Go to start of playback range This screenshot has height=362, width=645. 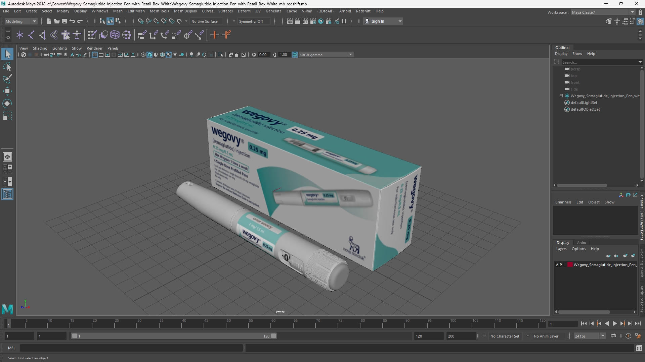[584, 323]
